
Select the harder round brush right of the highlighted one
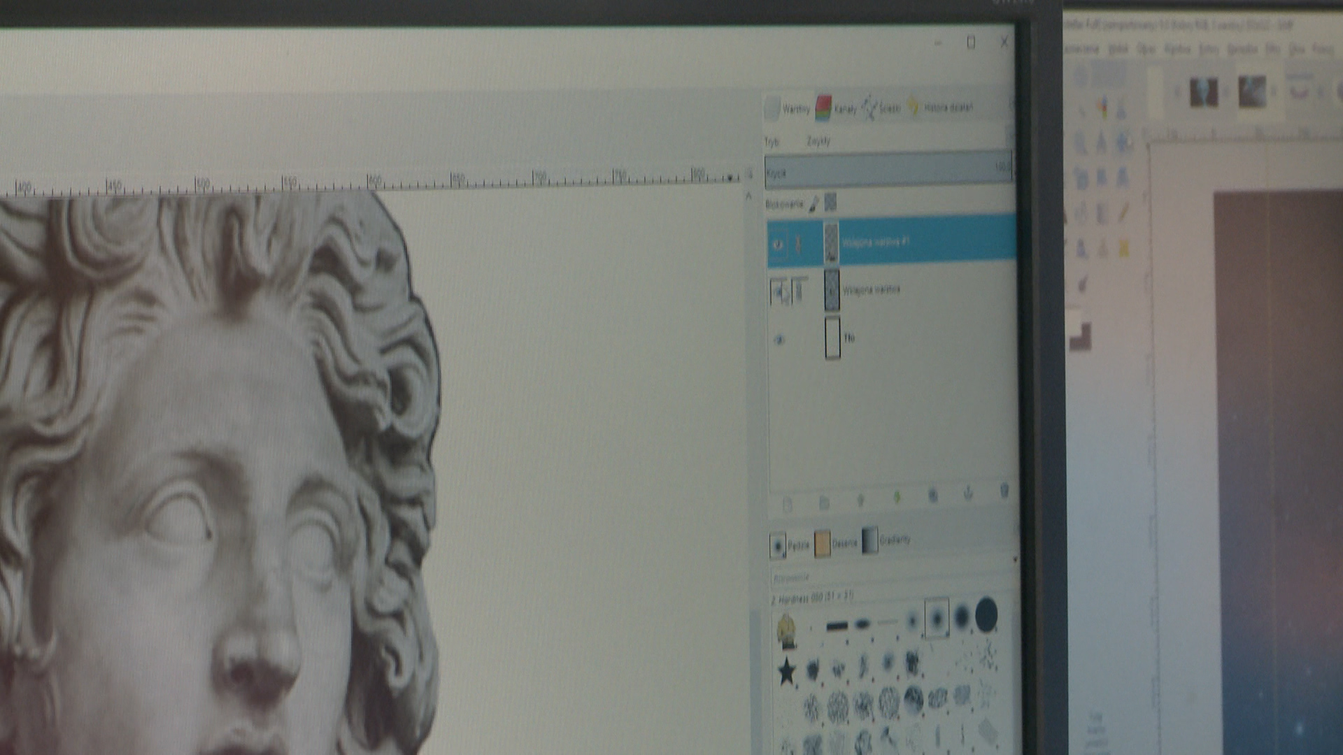tap(962, 616)
